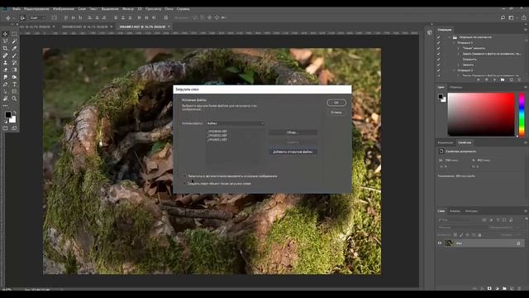Toggle checkmark for Операции по умолчанию set
The image size is (529, 298).
tap(439, 37)
